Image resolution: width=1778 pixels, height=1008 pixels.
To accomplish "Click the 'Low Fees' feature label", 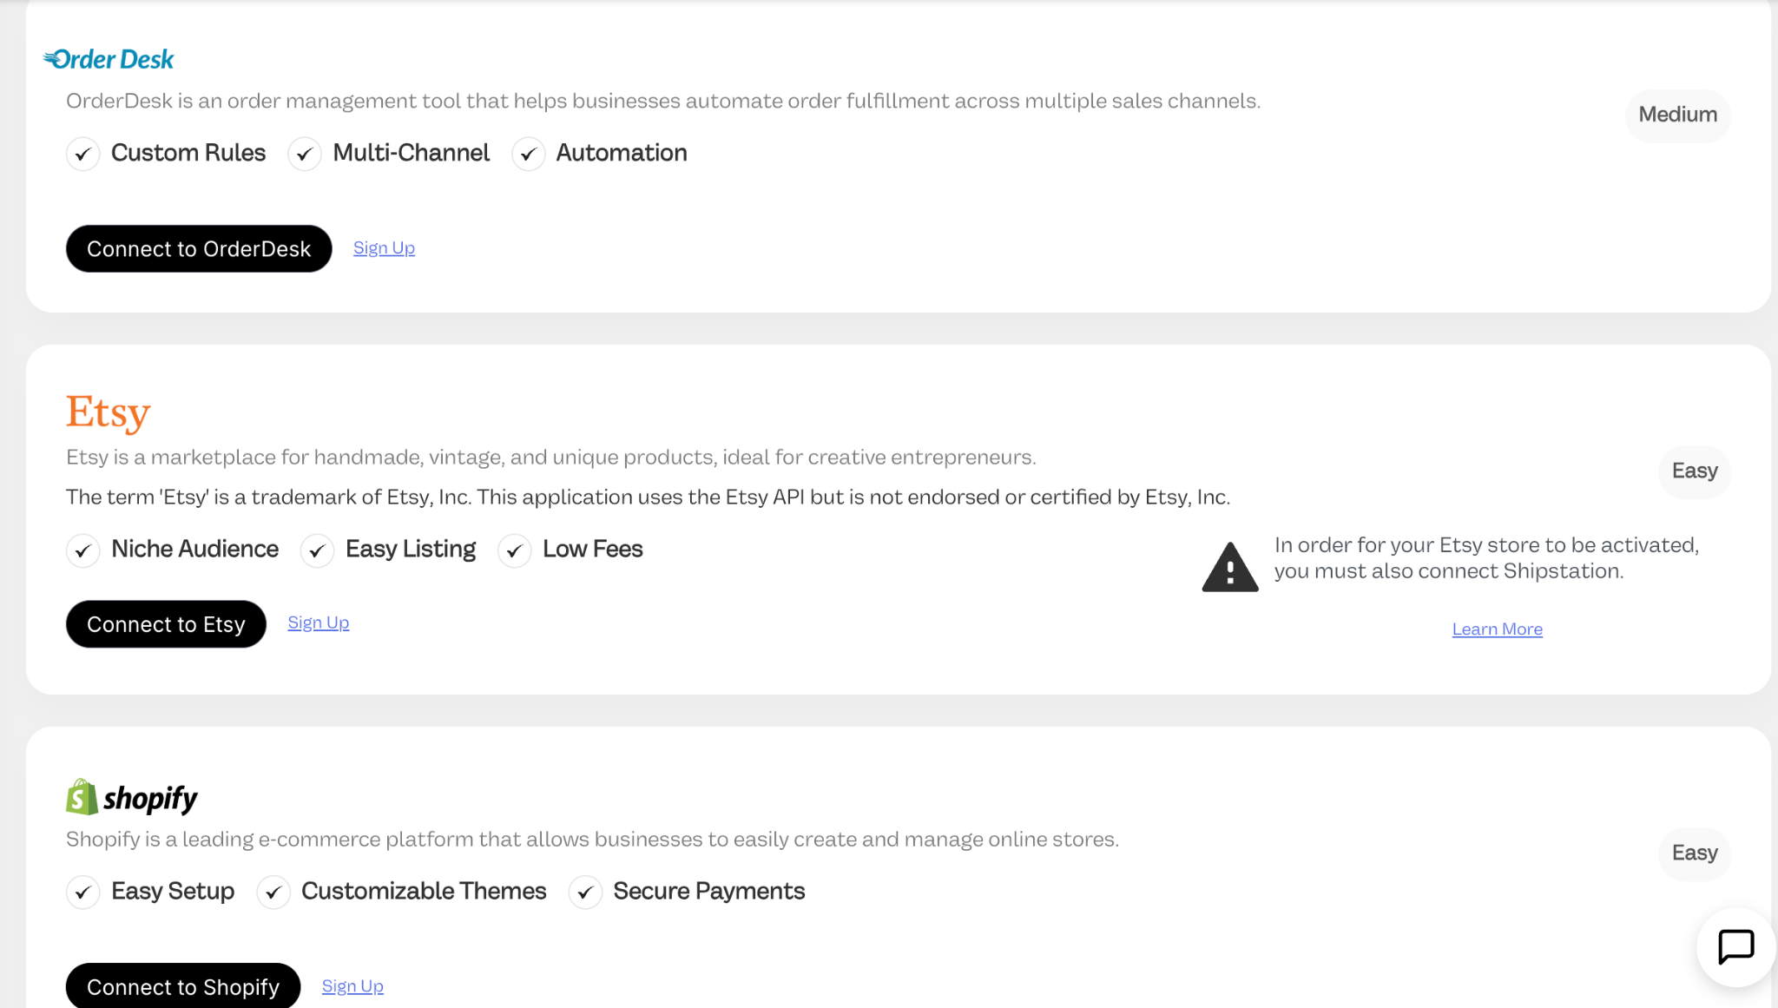I will 593,549.
